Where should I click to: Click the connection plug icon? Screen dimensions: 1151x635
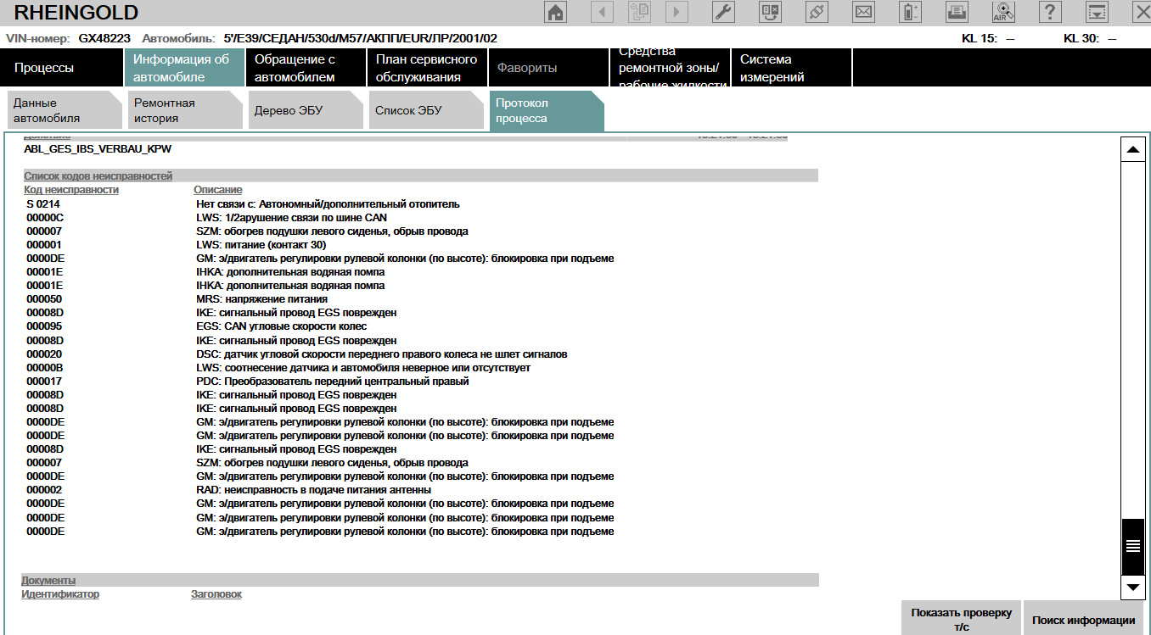pyautogui.click(x=817, y=12)
